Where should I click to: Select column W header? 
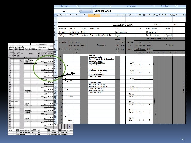point(174,15)
